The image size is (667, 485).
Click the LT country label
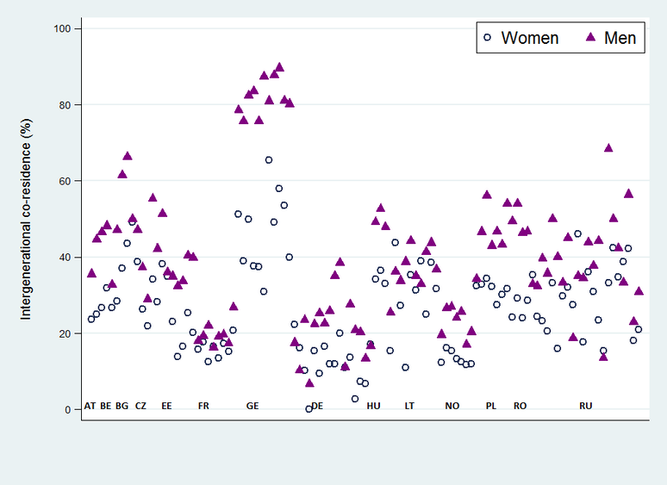click(x=409, y=406)
